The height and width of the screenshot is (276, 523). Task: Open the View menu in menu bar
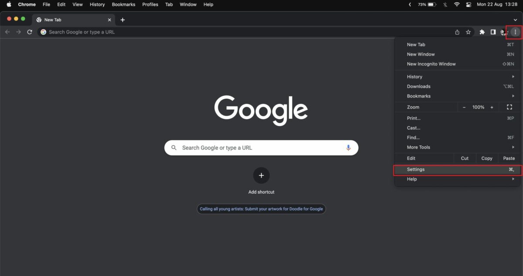tap(78, 4)
